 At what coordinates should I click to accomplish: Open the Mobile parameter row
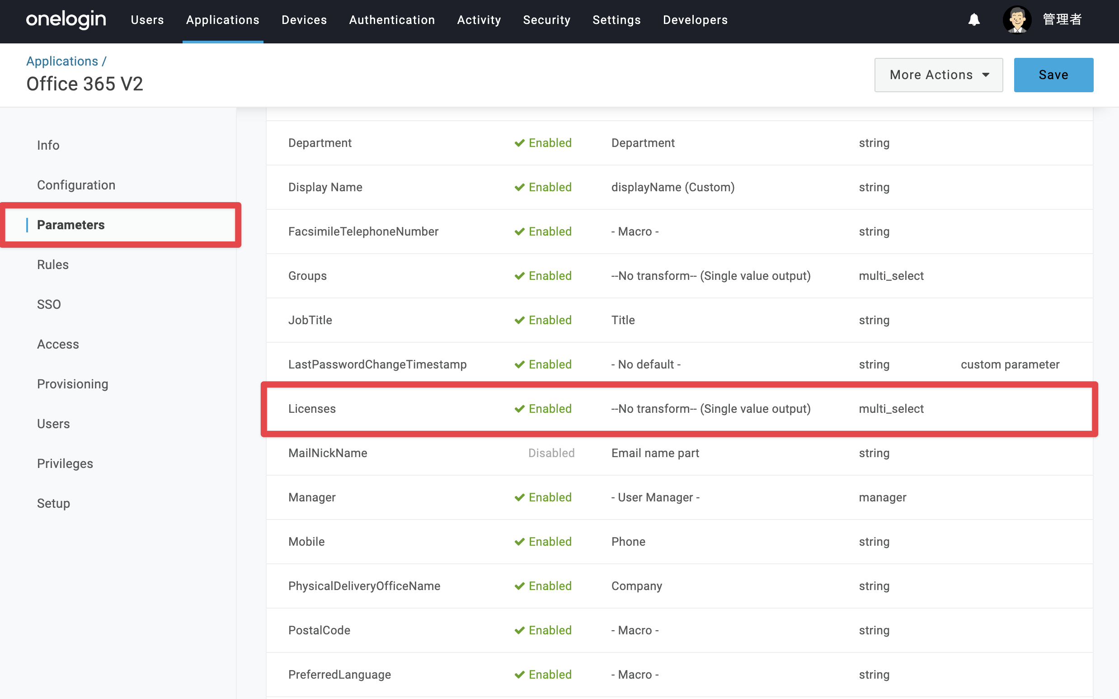[x=679, y=542]
